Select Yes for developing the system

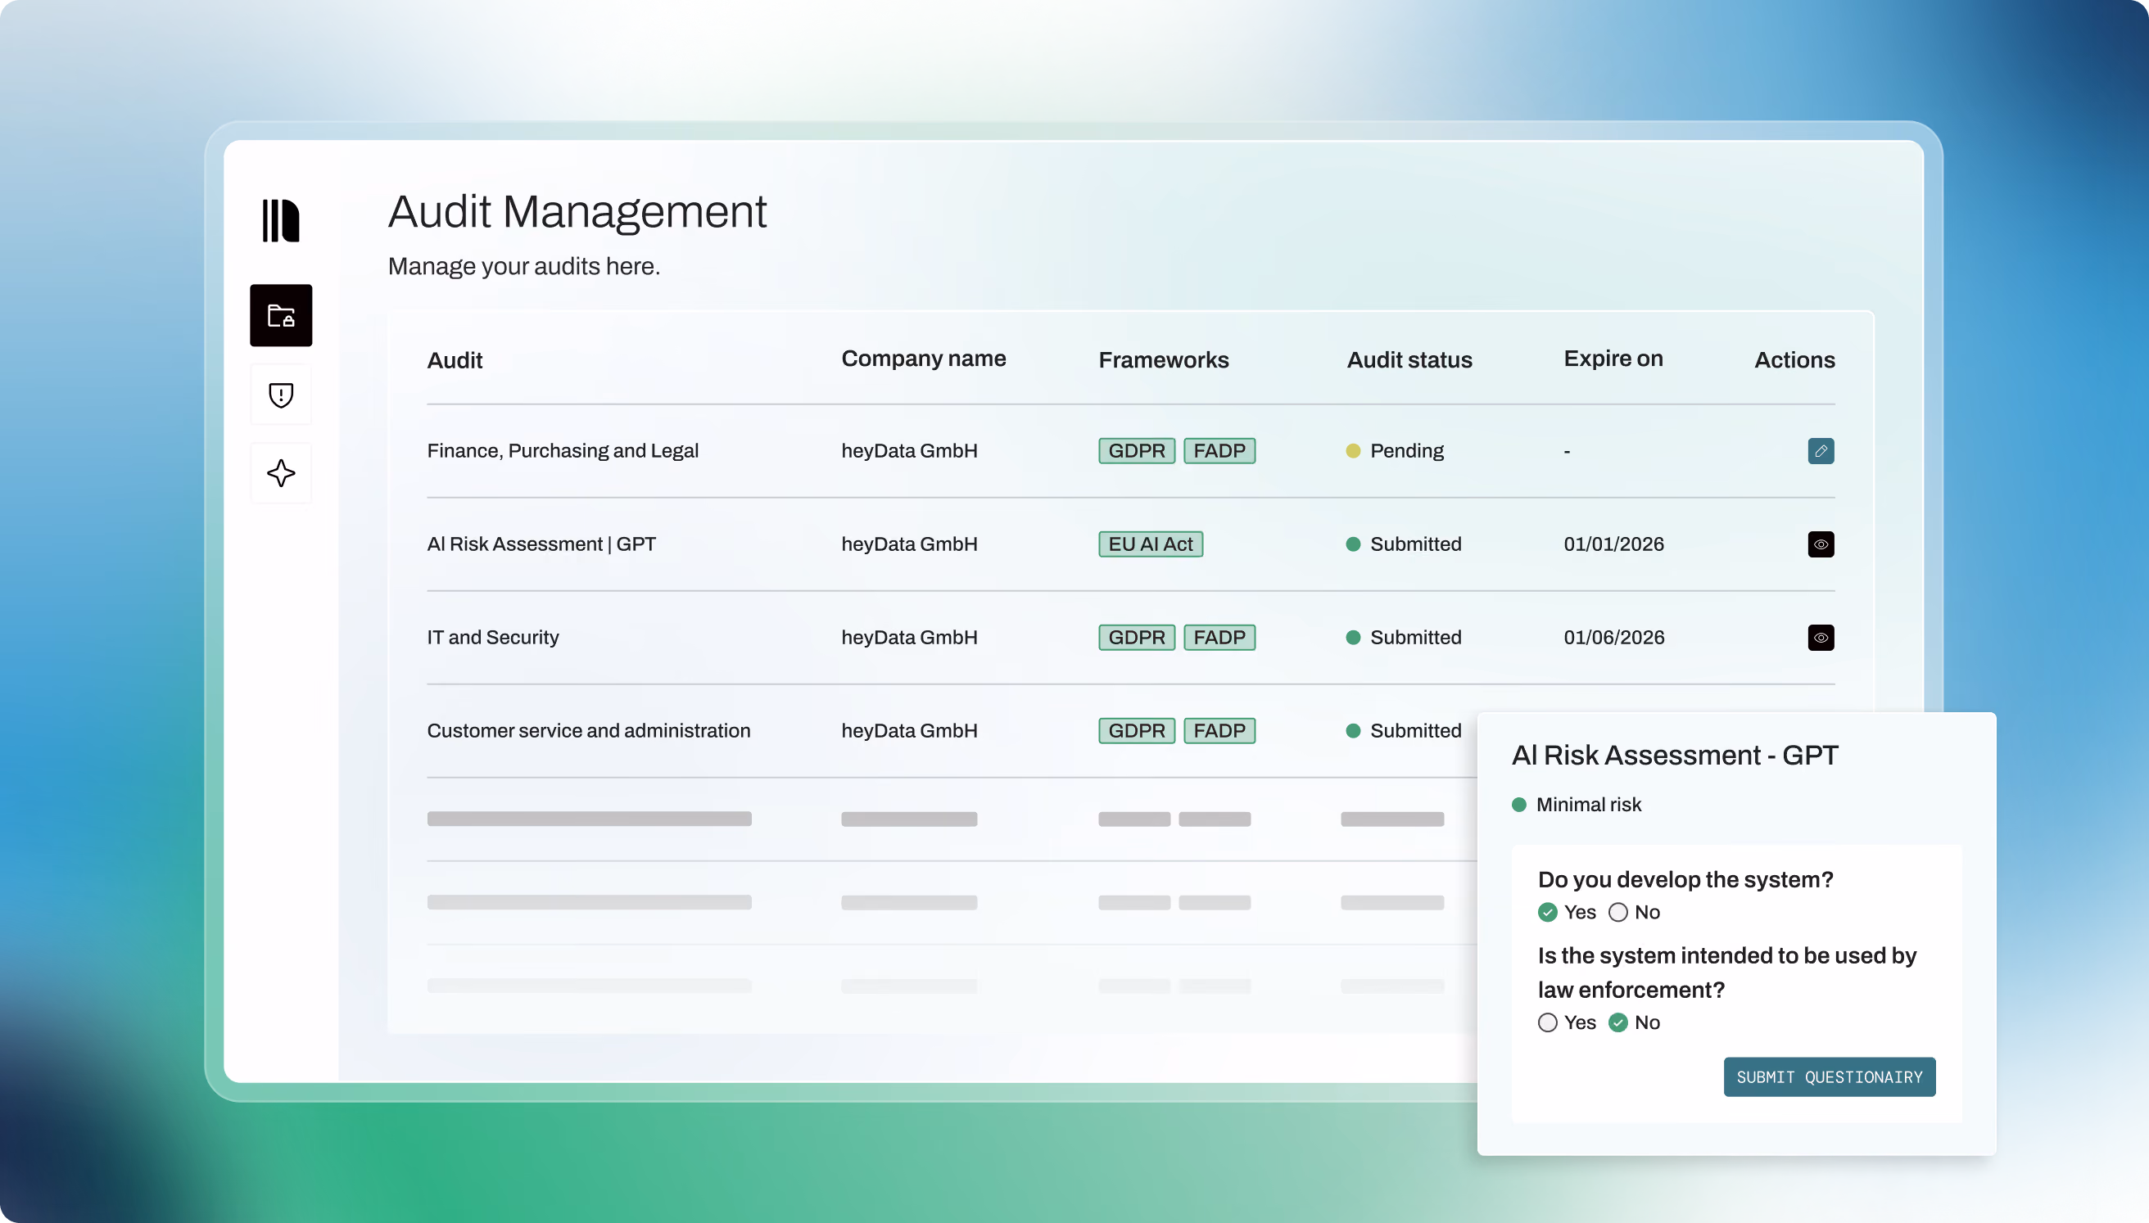[x=1548, y=912]
